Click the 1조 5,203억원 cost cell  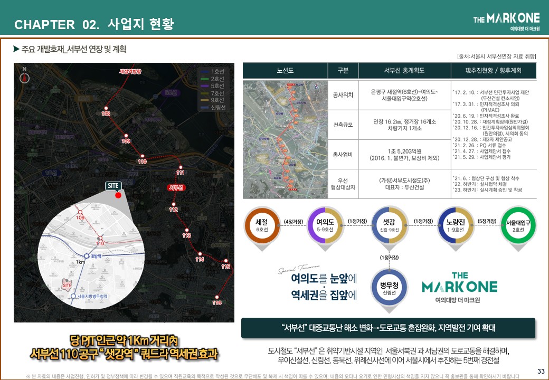[x=404, y=155]
